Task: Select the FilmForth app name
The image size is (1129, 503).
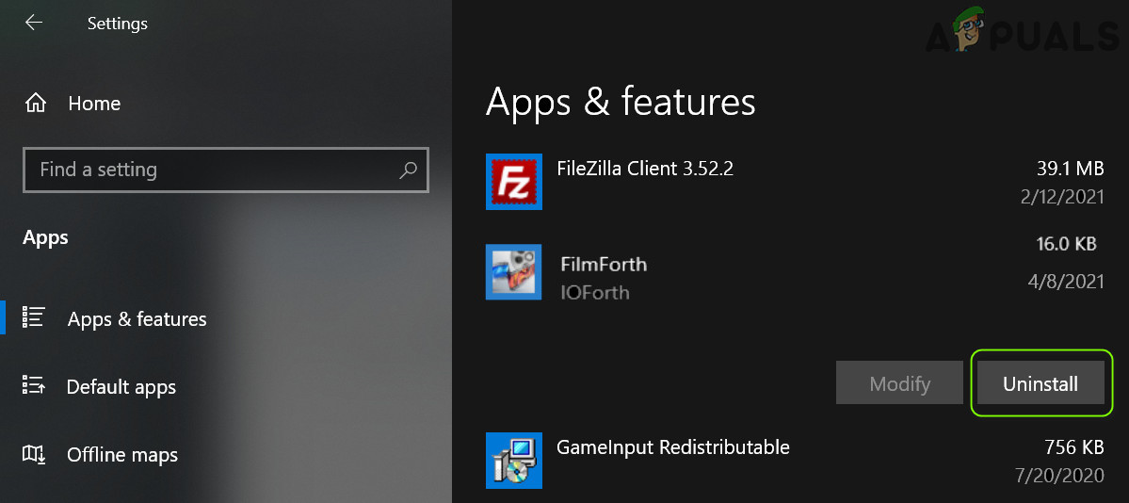Action: 604,264
